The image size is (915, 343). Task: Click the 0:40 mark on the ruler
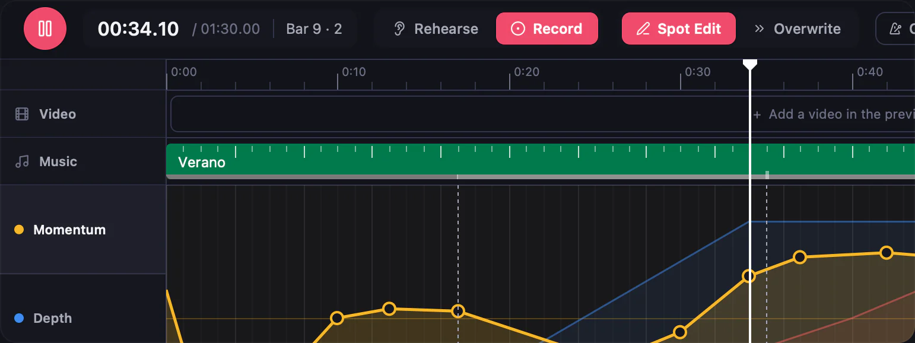pos(870,72)
